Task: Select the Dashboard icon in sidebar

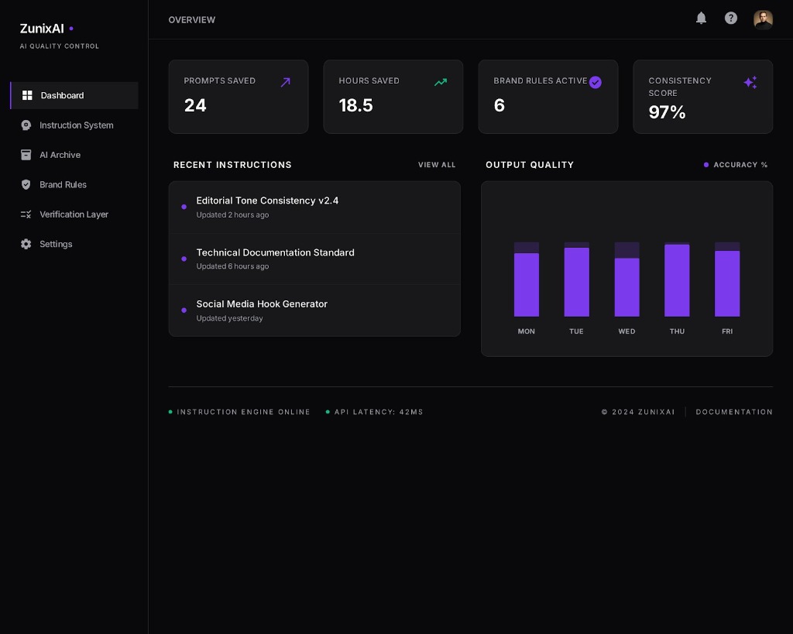Action: (27, 95)
